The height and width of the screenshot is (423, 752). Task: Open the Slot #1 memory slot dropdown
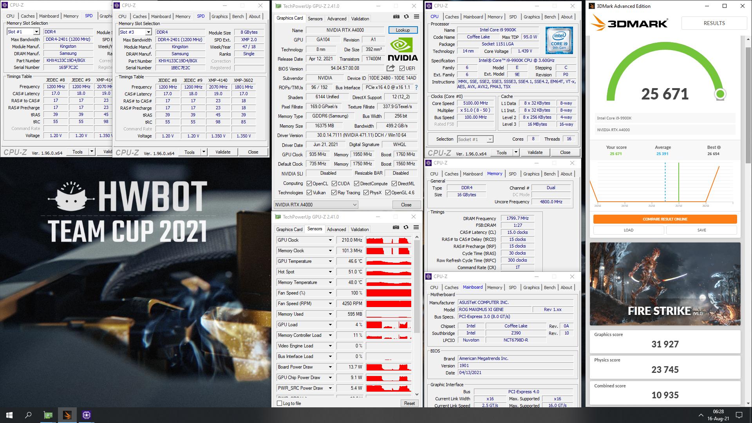coord(36,32)
